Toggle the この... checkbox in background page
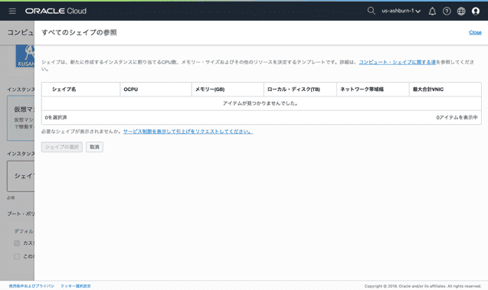 pos(17,256)
